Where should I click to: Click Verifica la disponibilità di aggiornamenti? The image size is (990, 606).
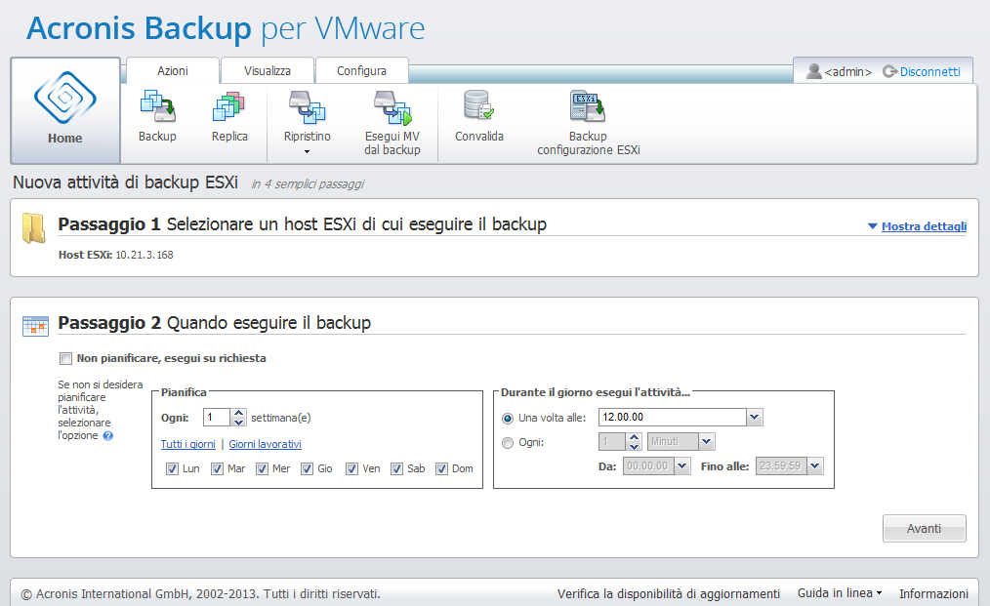pyautogui.click(x=669, y=593)
